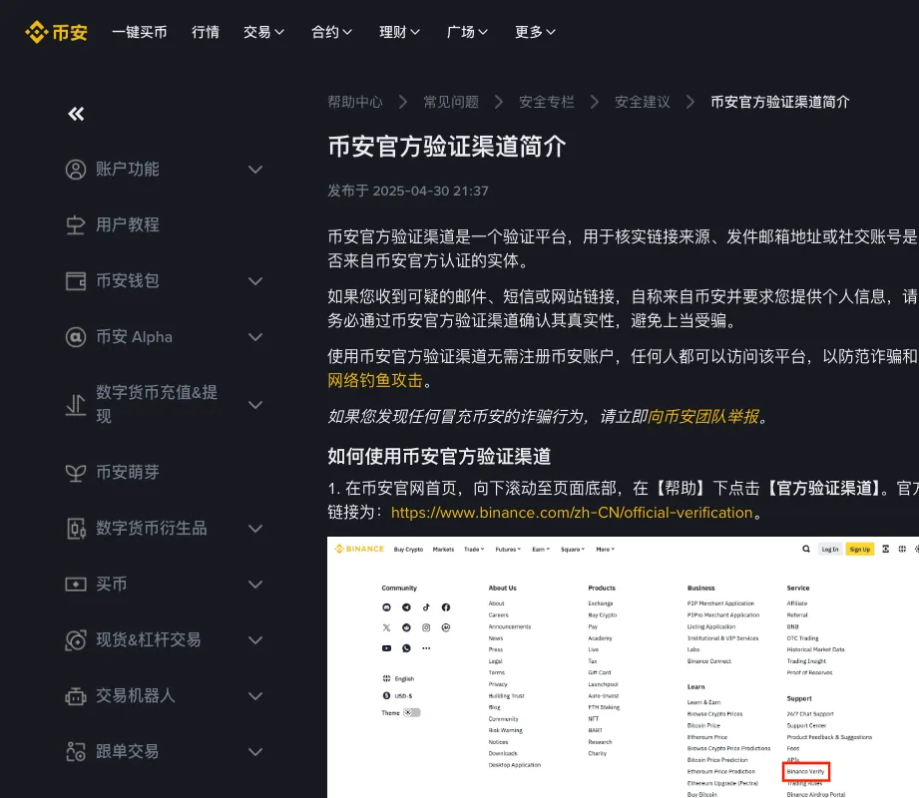Expand the 买币 section chevron
Screen dimensions: 919x798
[x=255, y=585]
